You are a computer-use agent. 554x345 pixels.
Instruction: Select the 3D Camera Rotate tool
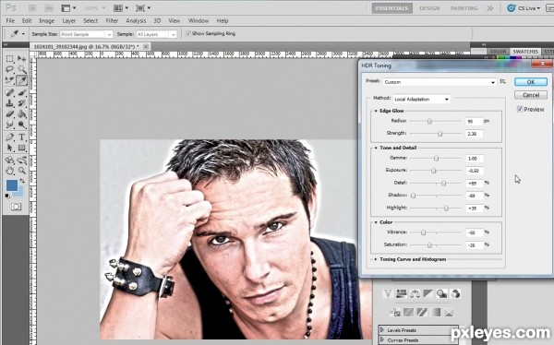pos(22,160)
